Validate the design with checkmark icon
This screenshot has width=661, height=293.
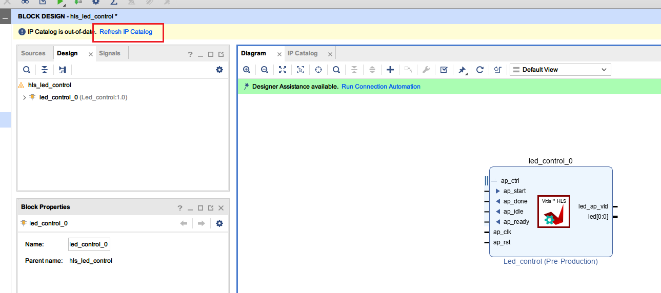click(x=444, y=70)
